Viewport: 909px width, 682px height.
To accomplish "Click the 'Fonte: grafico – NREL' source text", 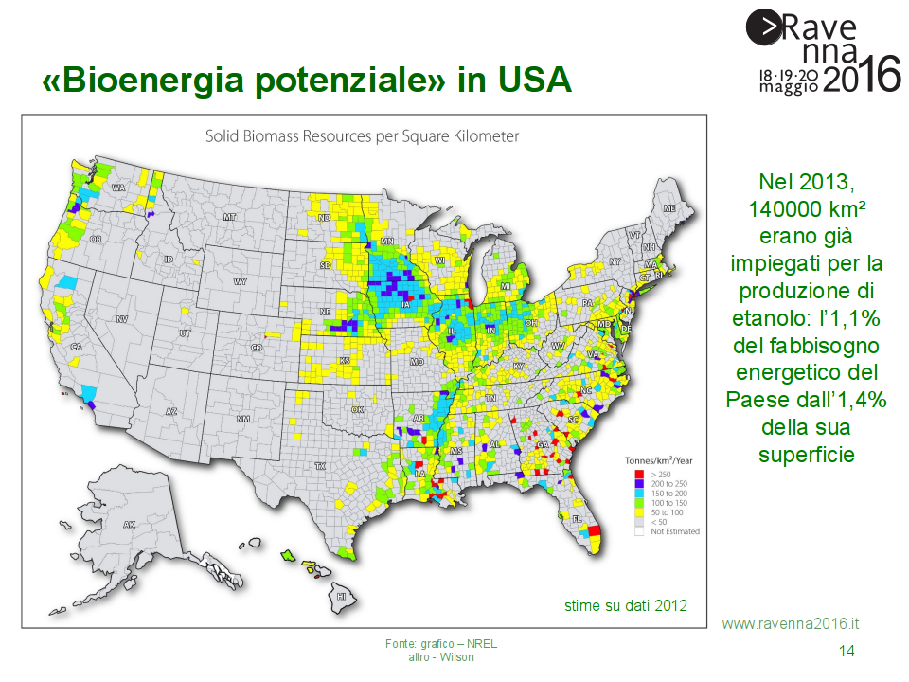I will point(441,644).
